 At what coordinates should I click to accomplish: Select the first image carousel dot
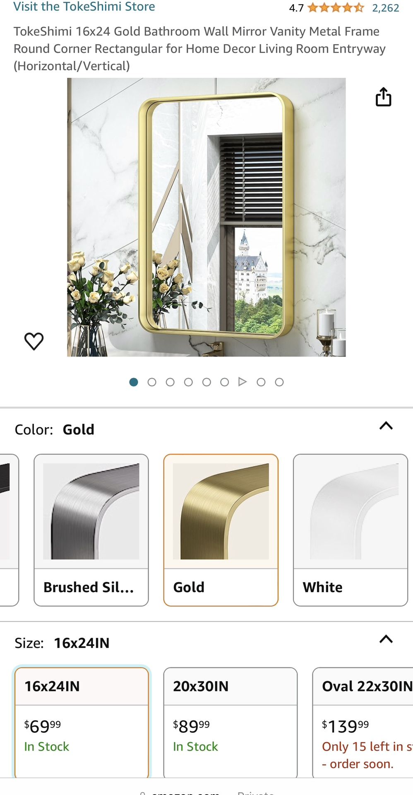pyautogui.click(x=134, y=382)
